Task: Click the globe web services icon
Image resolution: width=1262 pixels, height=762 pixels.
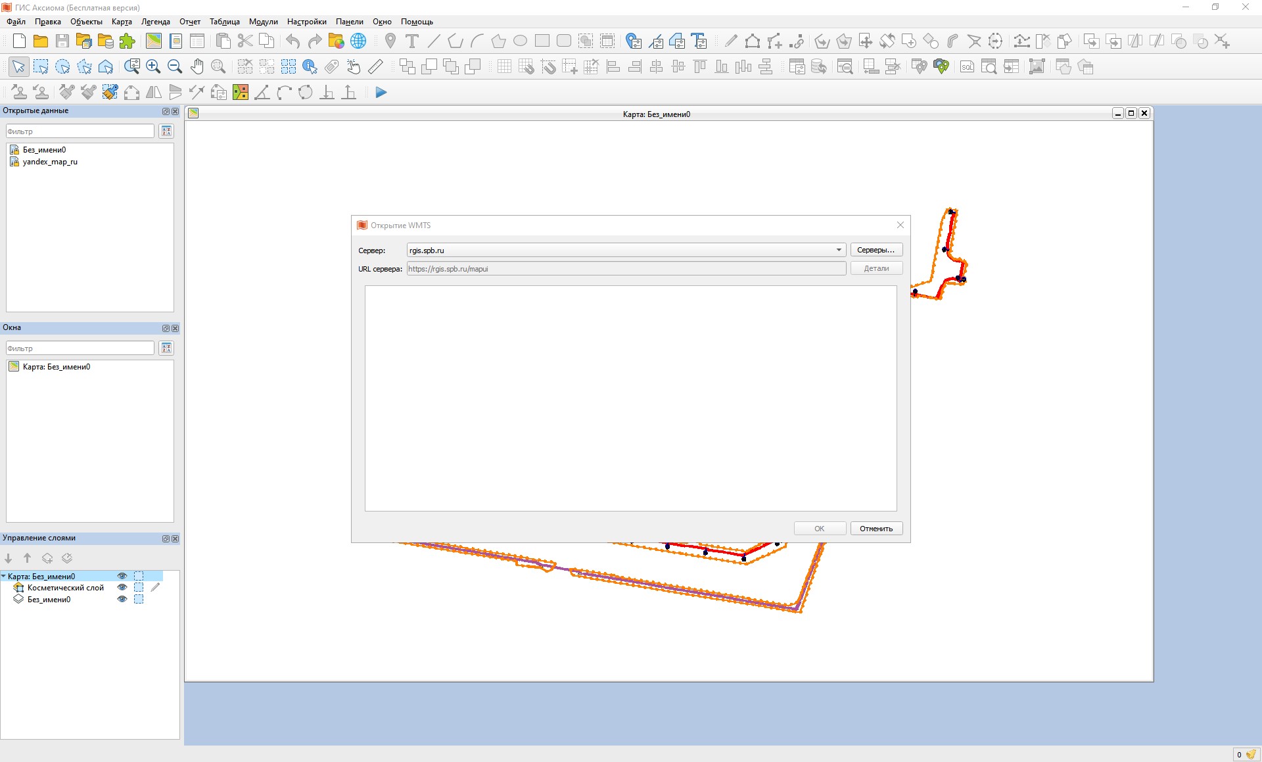Action: pyautogui.click(x=358, y=41)
